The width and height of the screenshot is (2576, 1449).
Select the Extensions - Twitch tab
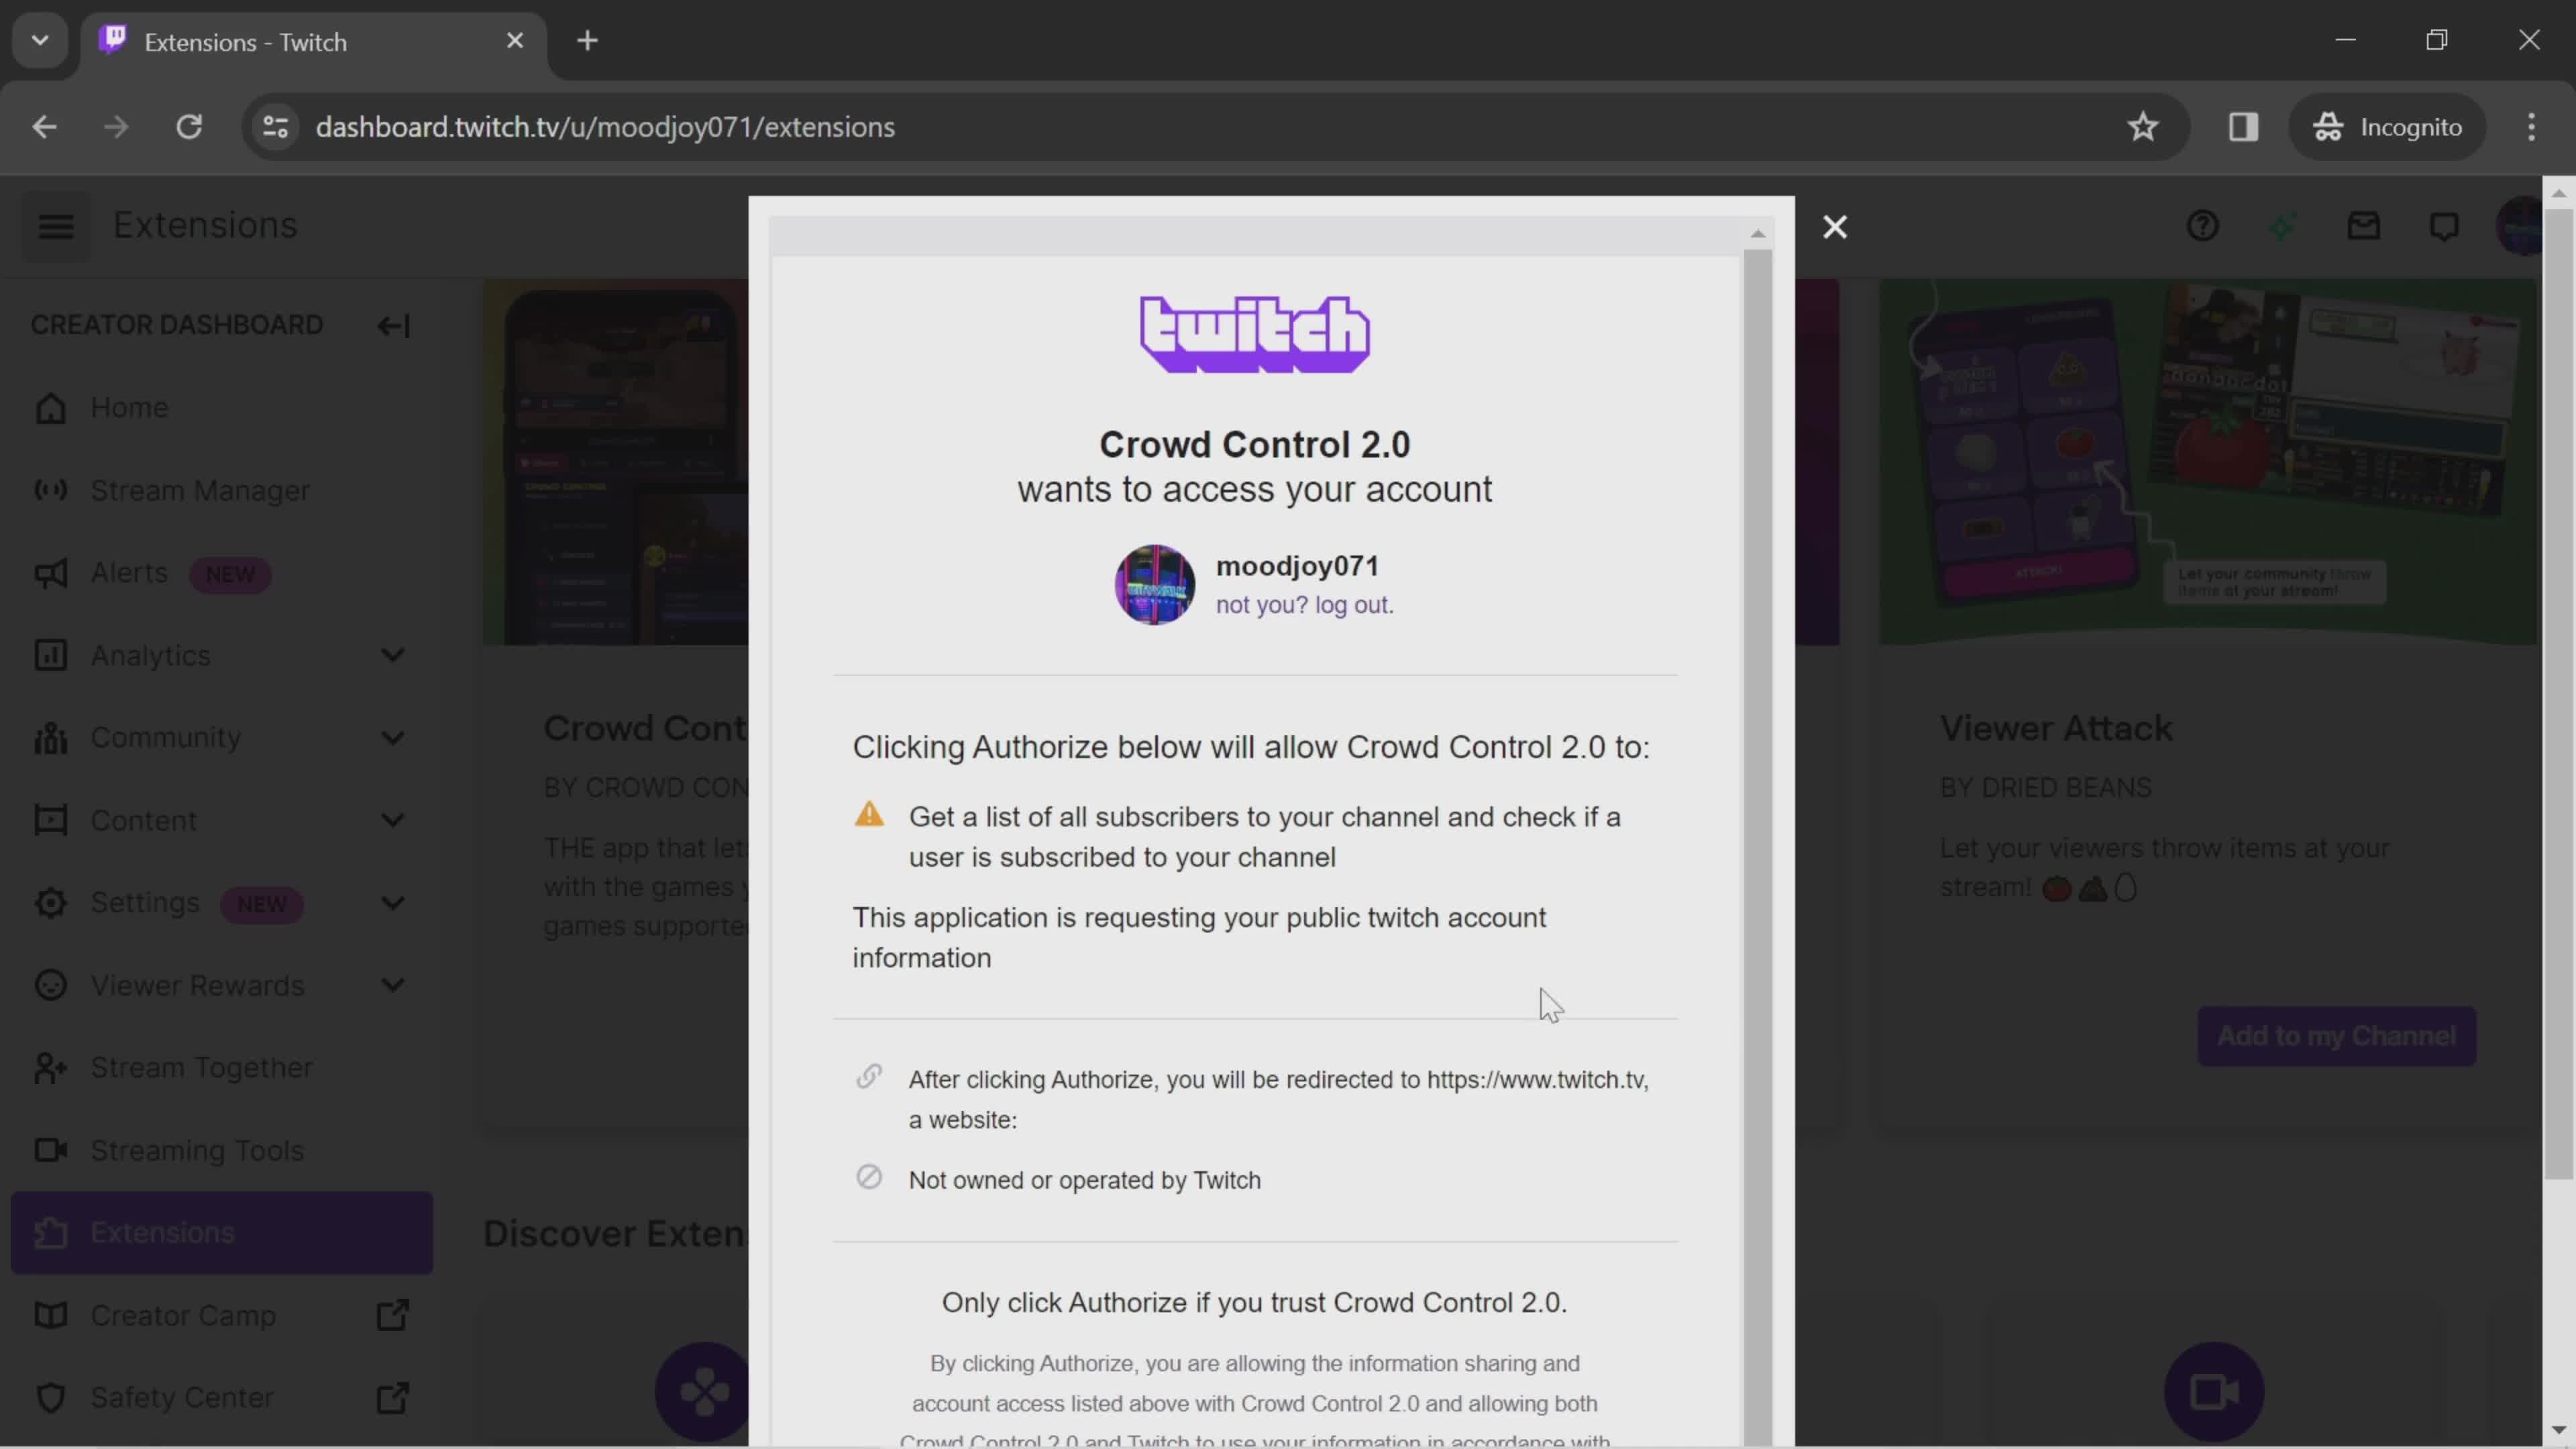click(313, 42)
